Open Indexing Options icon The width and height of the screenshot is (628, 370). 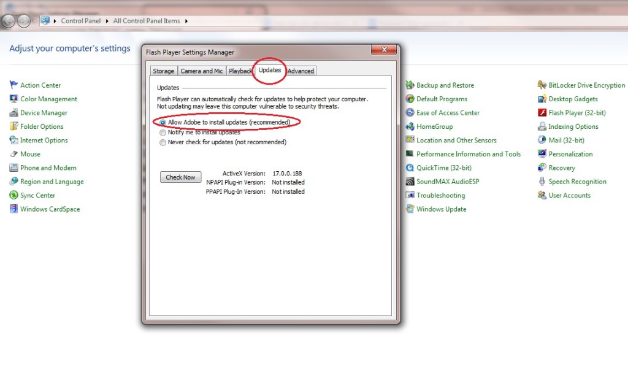[542, 126]
